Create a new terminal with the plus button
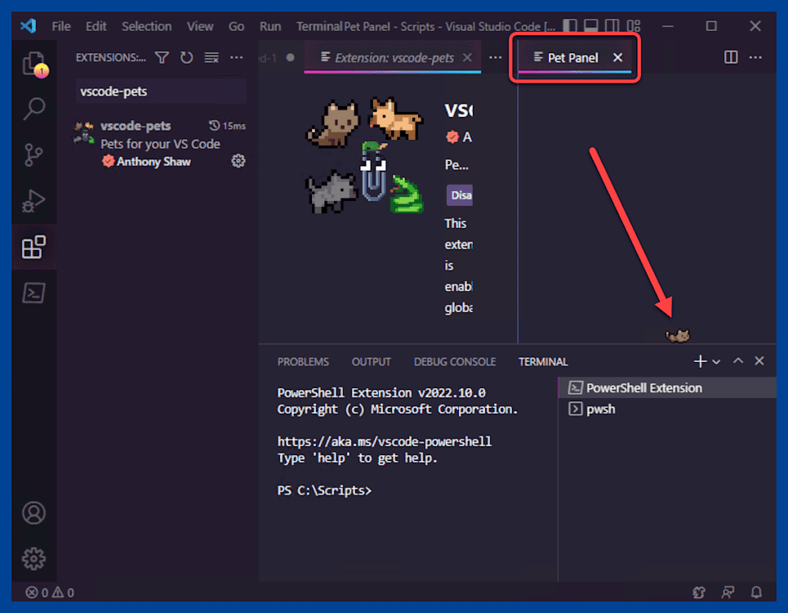 (699, 360)
